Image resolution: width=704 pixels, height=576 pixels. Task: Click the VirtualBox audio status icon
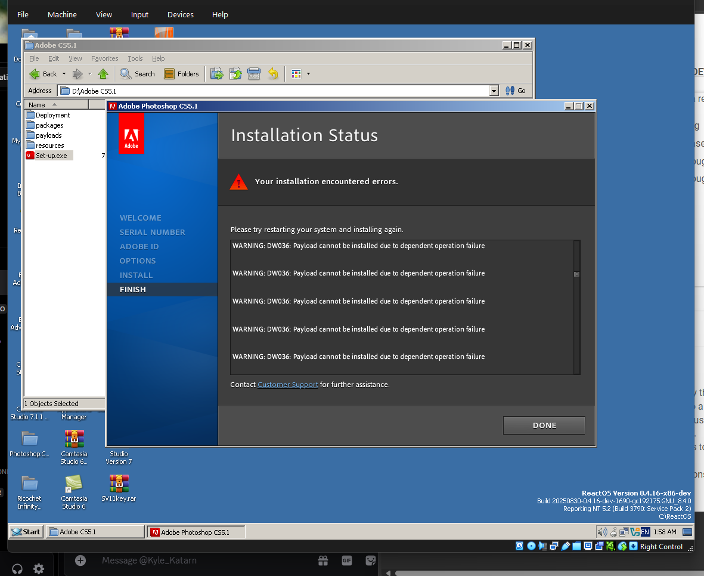[x=543, y=546]
